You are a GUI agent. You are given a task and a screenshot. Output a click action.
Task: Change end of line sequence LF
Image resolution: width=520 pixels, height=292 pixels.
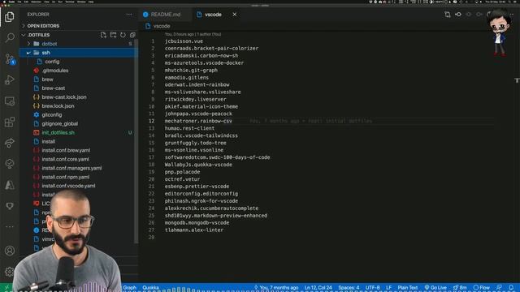pyautogui.click(x=388, y=288)
